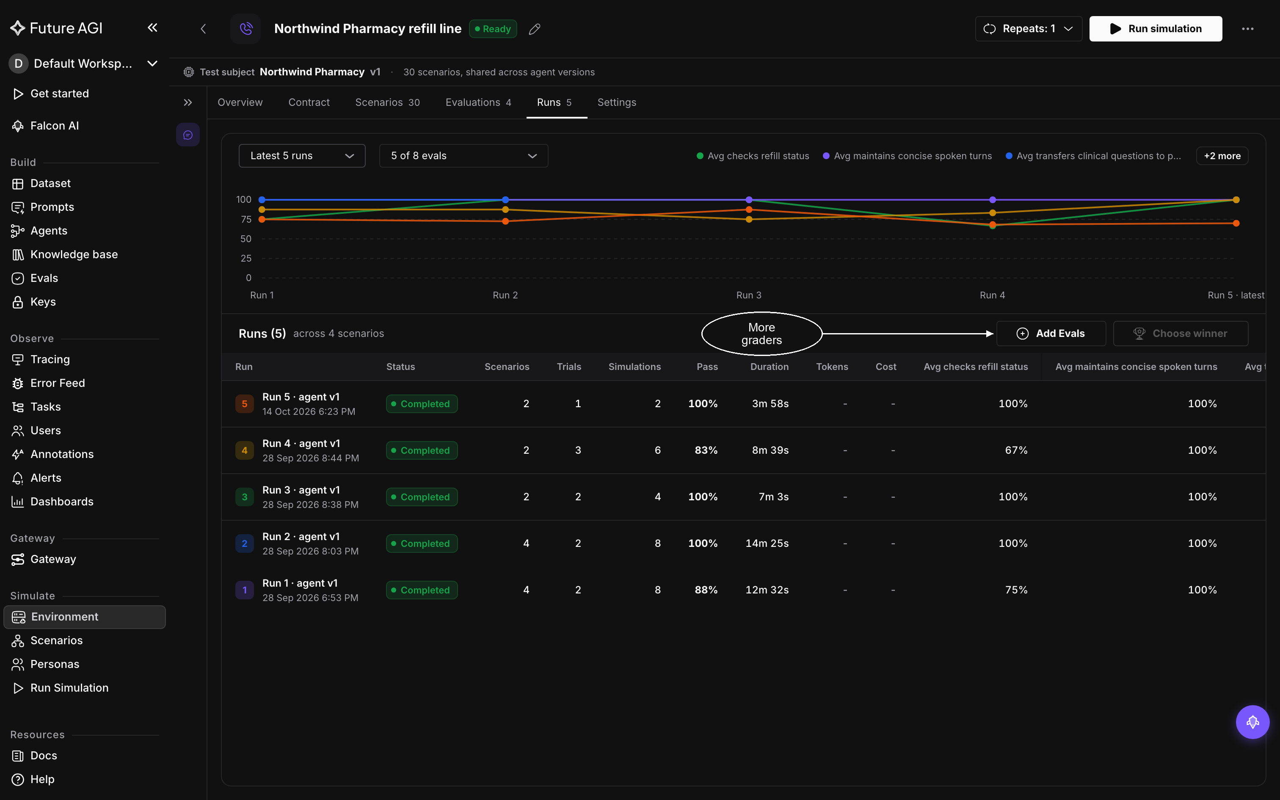Go to Agents in the sidebar

(x=49, y=231)
